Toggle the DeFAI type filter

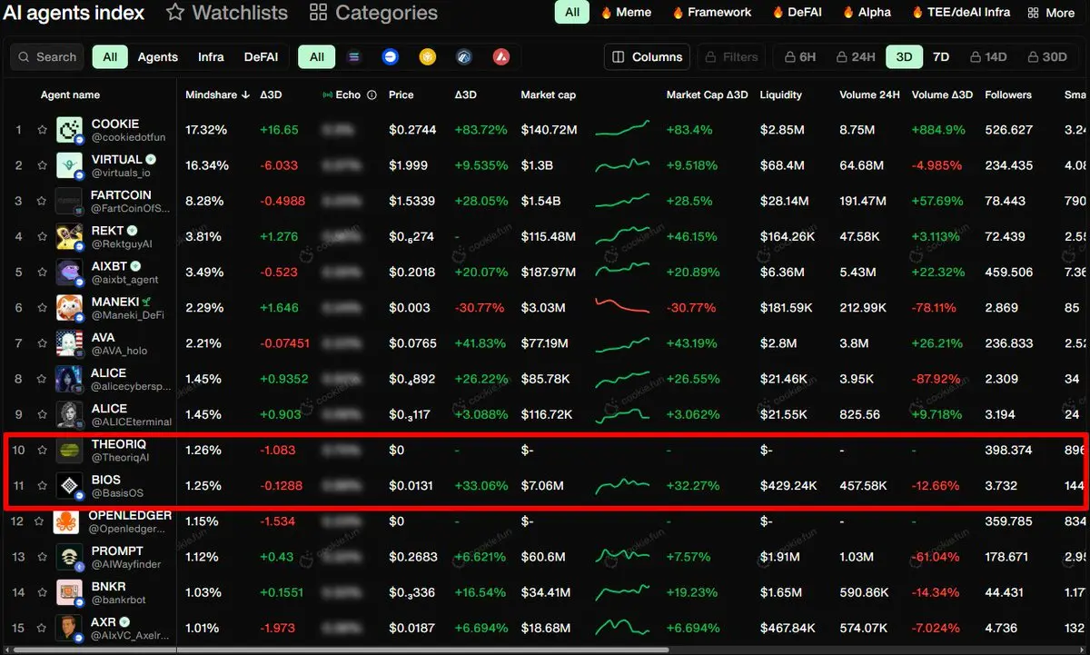coord(262,57)
